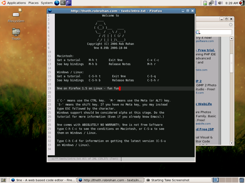Click line '9ne on Firefox 1.5 on Linux - fun fun'

88,88
